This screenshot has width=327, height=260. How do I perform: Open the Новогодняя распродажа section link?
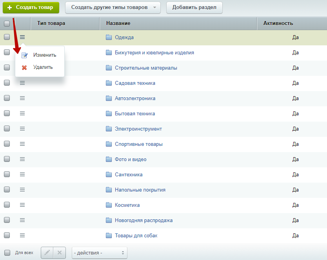pos(144,220)
